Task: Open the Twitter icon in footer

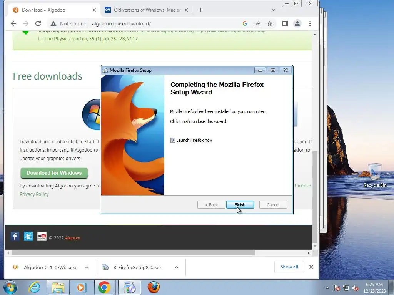Action: [28, 236]
